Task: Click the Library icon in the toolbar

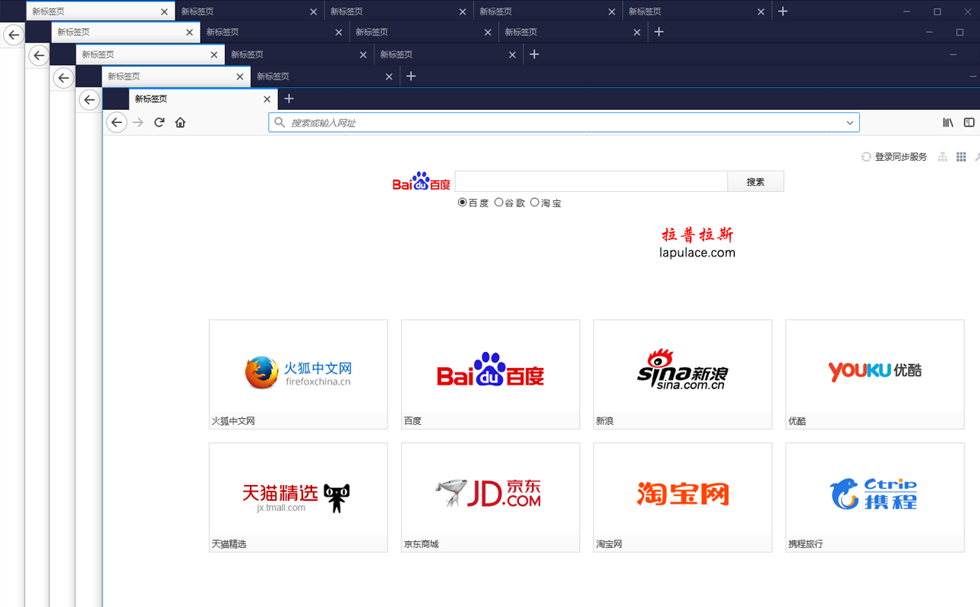Action: (947, 122)
